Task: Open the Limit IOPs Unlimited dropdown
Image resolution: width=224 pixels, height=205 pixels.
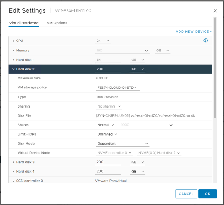Action: point(107,134)
